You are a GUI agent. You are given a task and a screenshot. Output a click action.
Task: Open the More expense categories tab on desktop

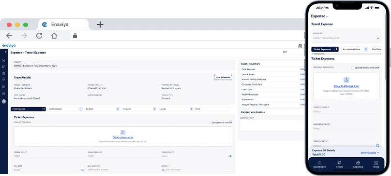point(212,109)
